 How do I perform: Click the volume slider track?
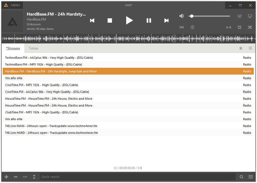(x=209, y=16)
